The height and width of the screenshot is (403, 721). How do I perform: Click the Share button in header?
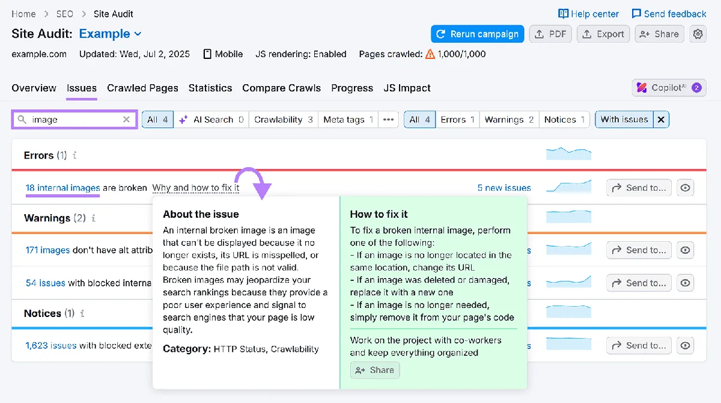point(659,34)
